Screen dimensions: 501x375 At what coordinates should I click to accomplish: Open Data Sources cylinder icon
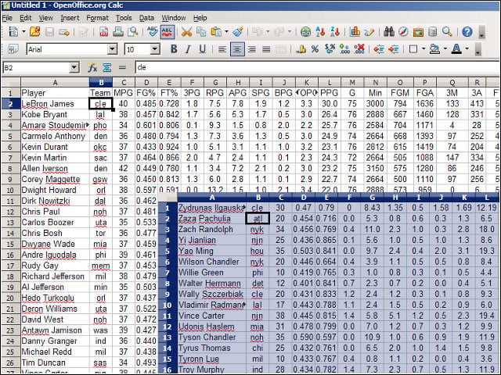point(432,31)
